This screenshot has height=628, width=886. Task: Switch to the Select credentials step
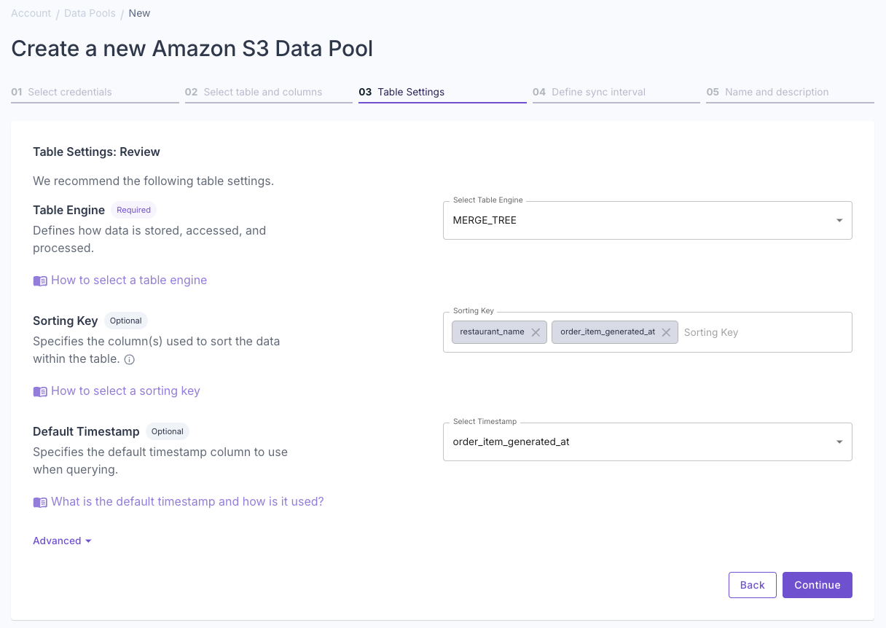pos(69,92)
